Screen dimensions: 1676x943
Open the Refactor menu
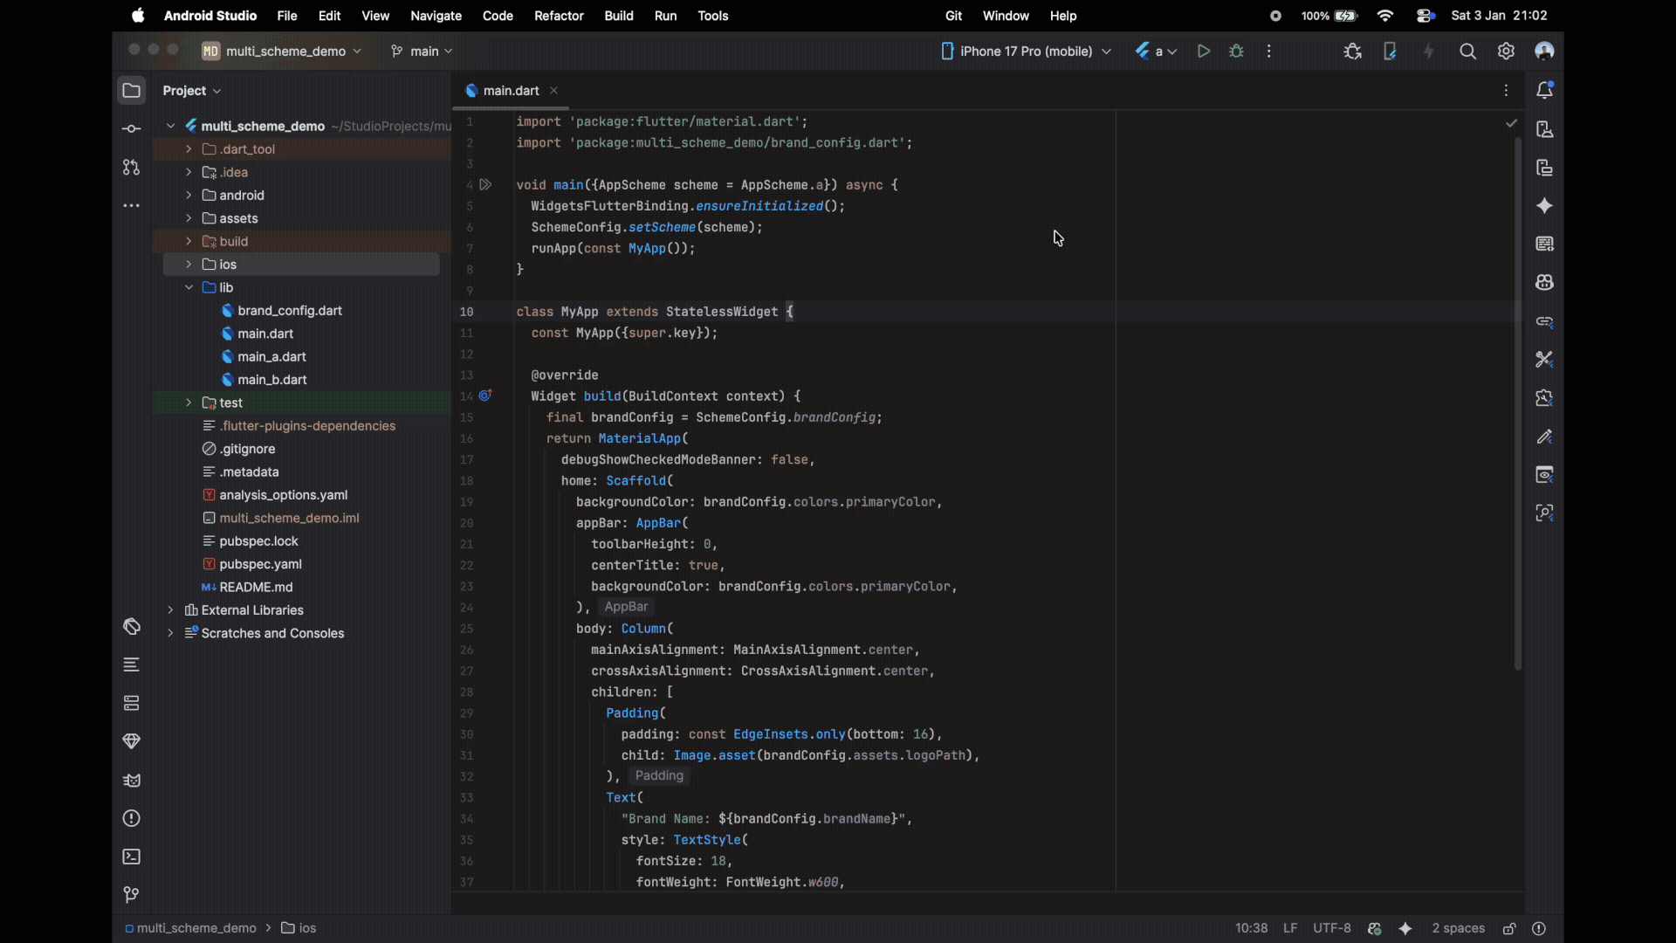point(559,16)
